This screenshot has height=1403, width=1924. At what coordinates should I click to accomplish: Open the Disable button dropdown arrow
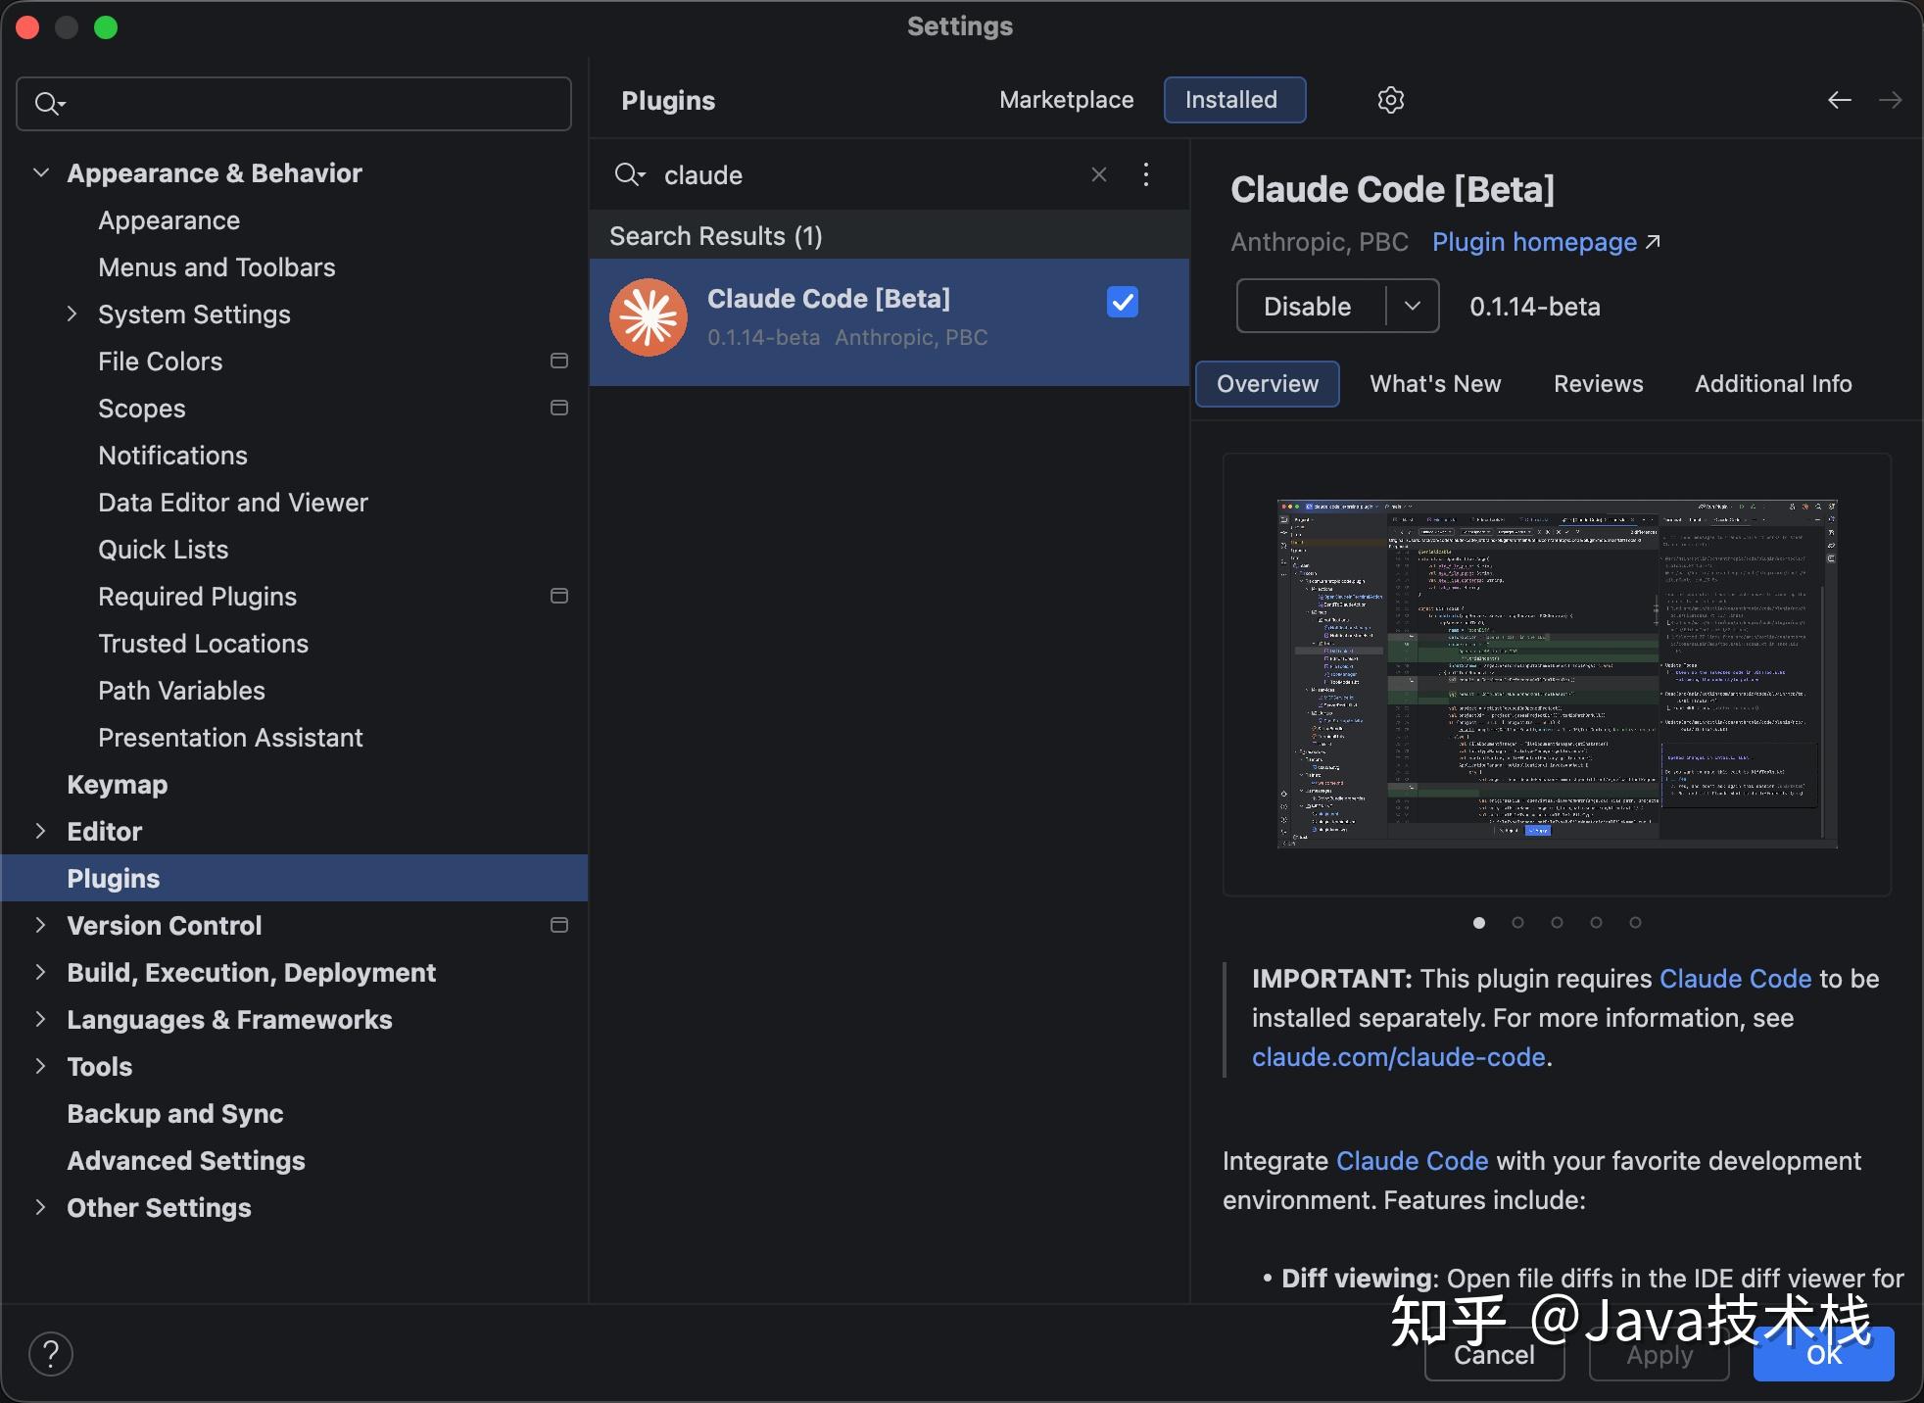pos(1413,306)
